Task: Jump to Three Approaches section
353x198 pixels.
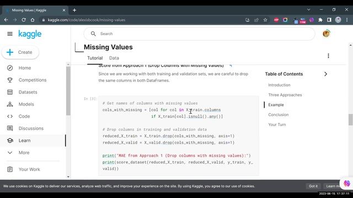Action: click(285, 95)
